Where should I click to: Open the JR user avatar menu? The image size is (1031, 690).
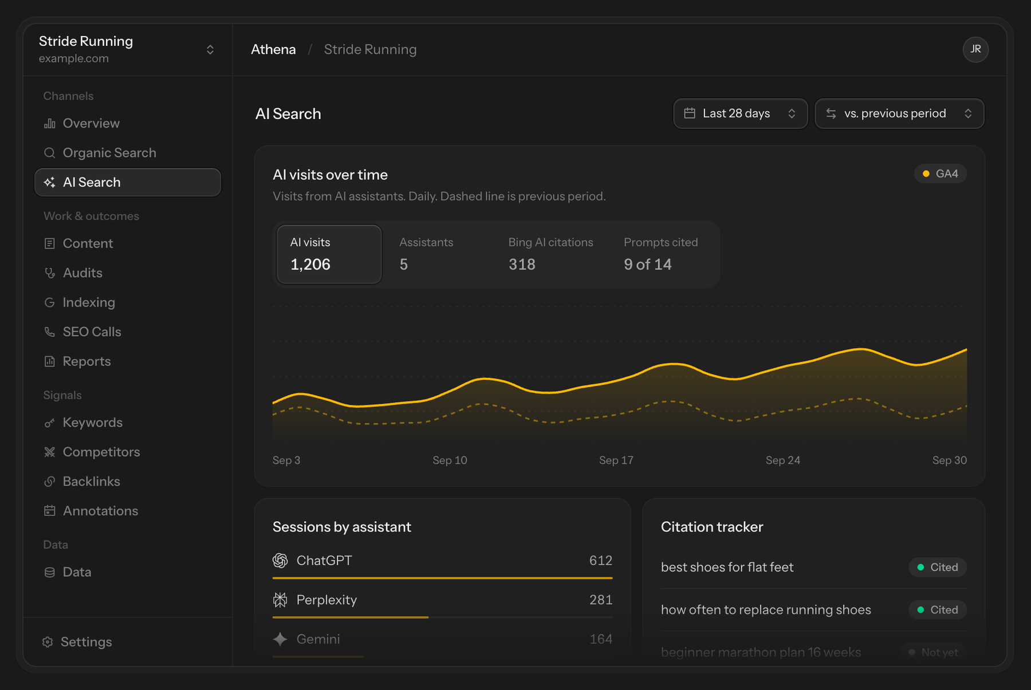[x=975, y=50]
